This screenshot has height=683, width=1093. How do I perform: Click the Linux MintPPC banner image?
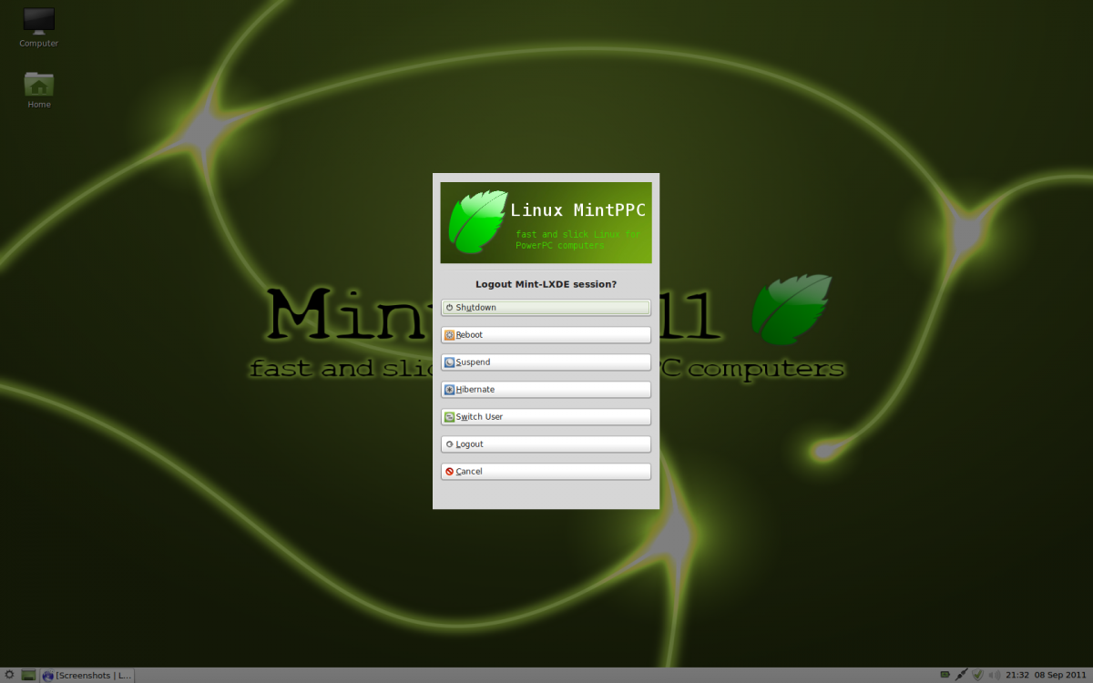pos(546,222)
